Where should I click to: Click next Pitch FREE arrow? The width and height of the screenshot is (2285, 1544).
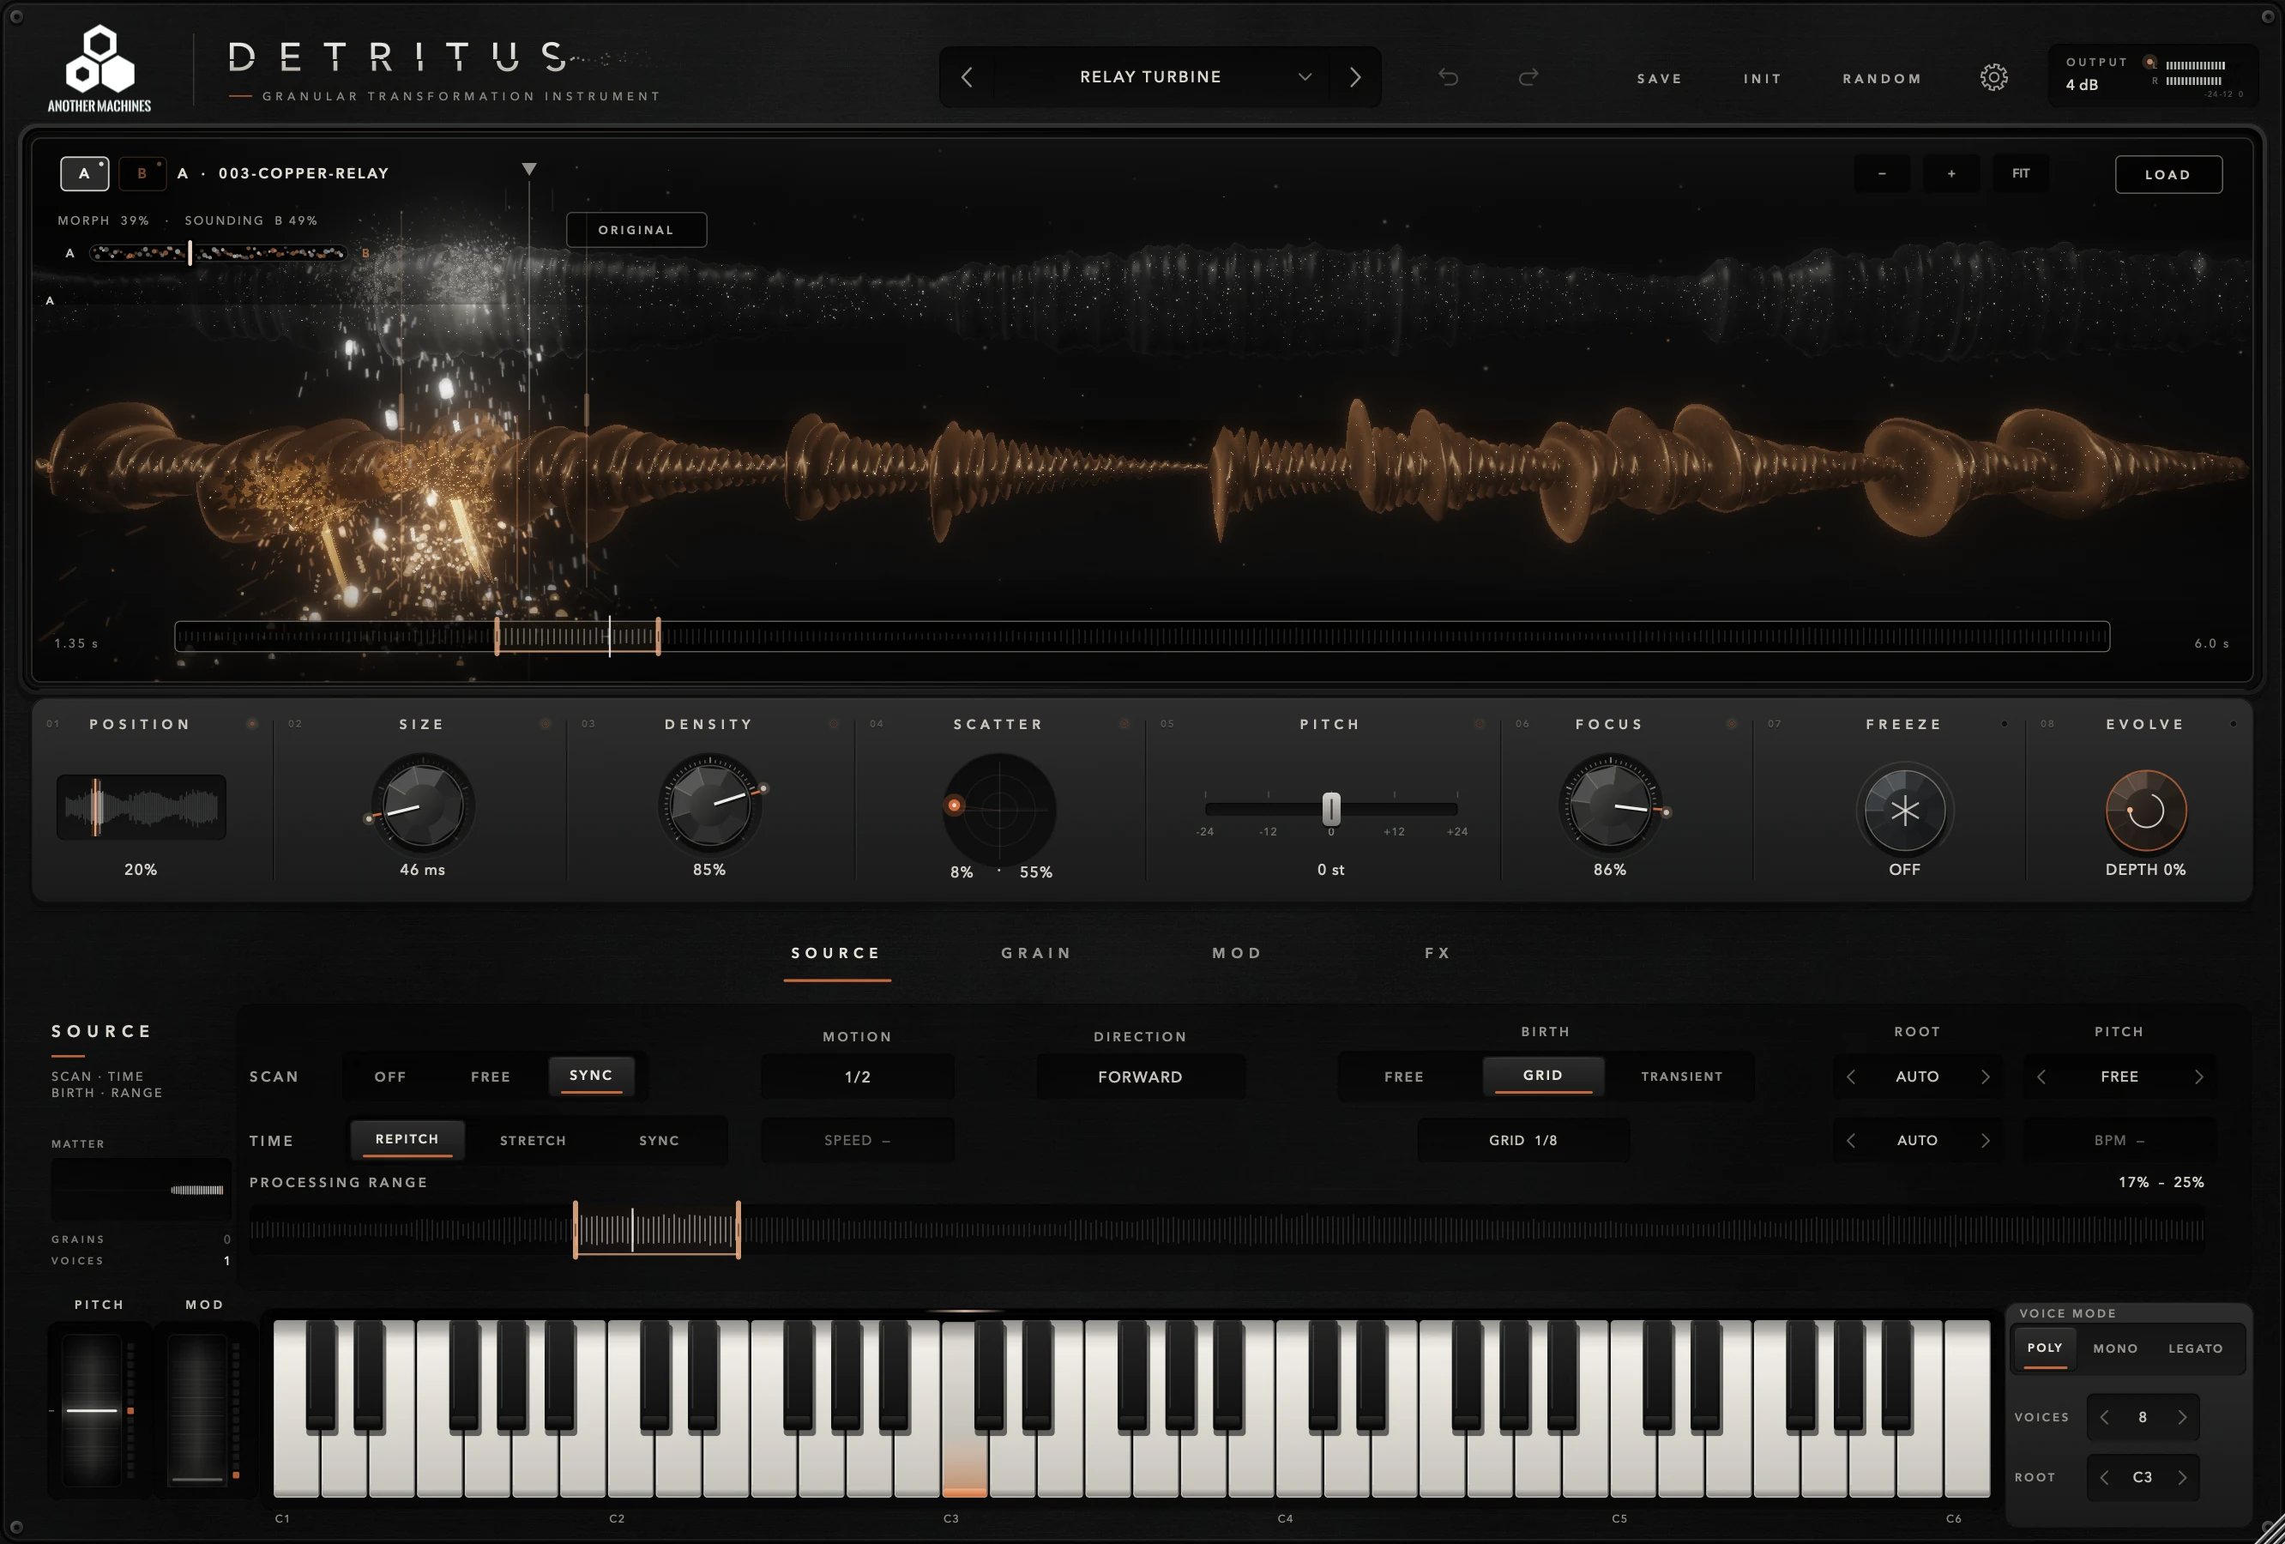tap(2198, 1077)
